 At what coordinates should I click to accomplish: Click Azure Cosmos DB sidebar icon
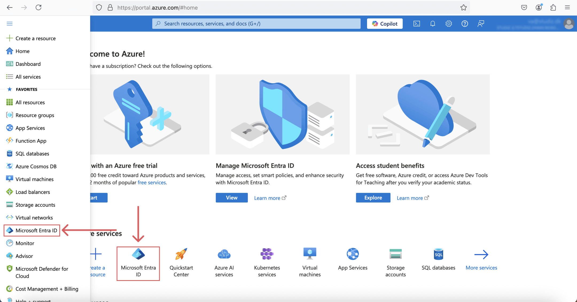tap(10, 166)
